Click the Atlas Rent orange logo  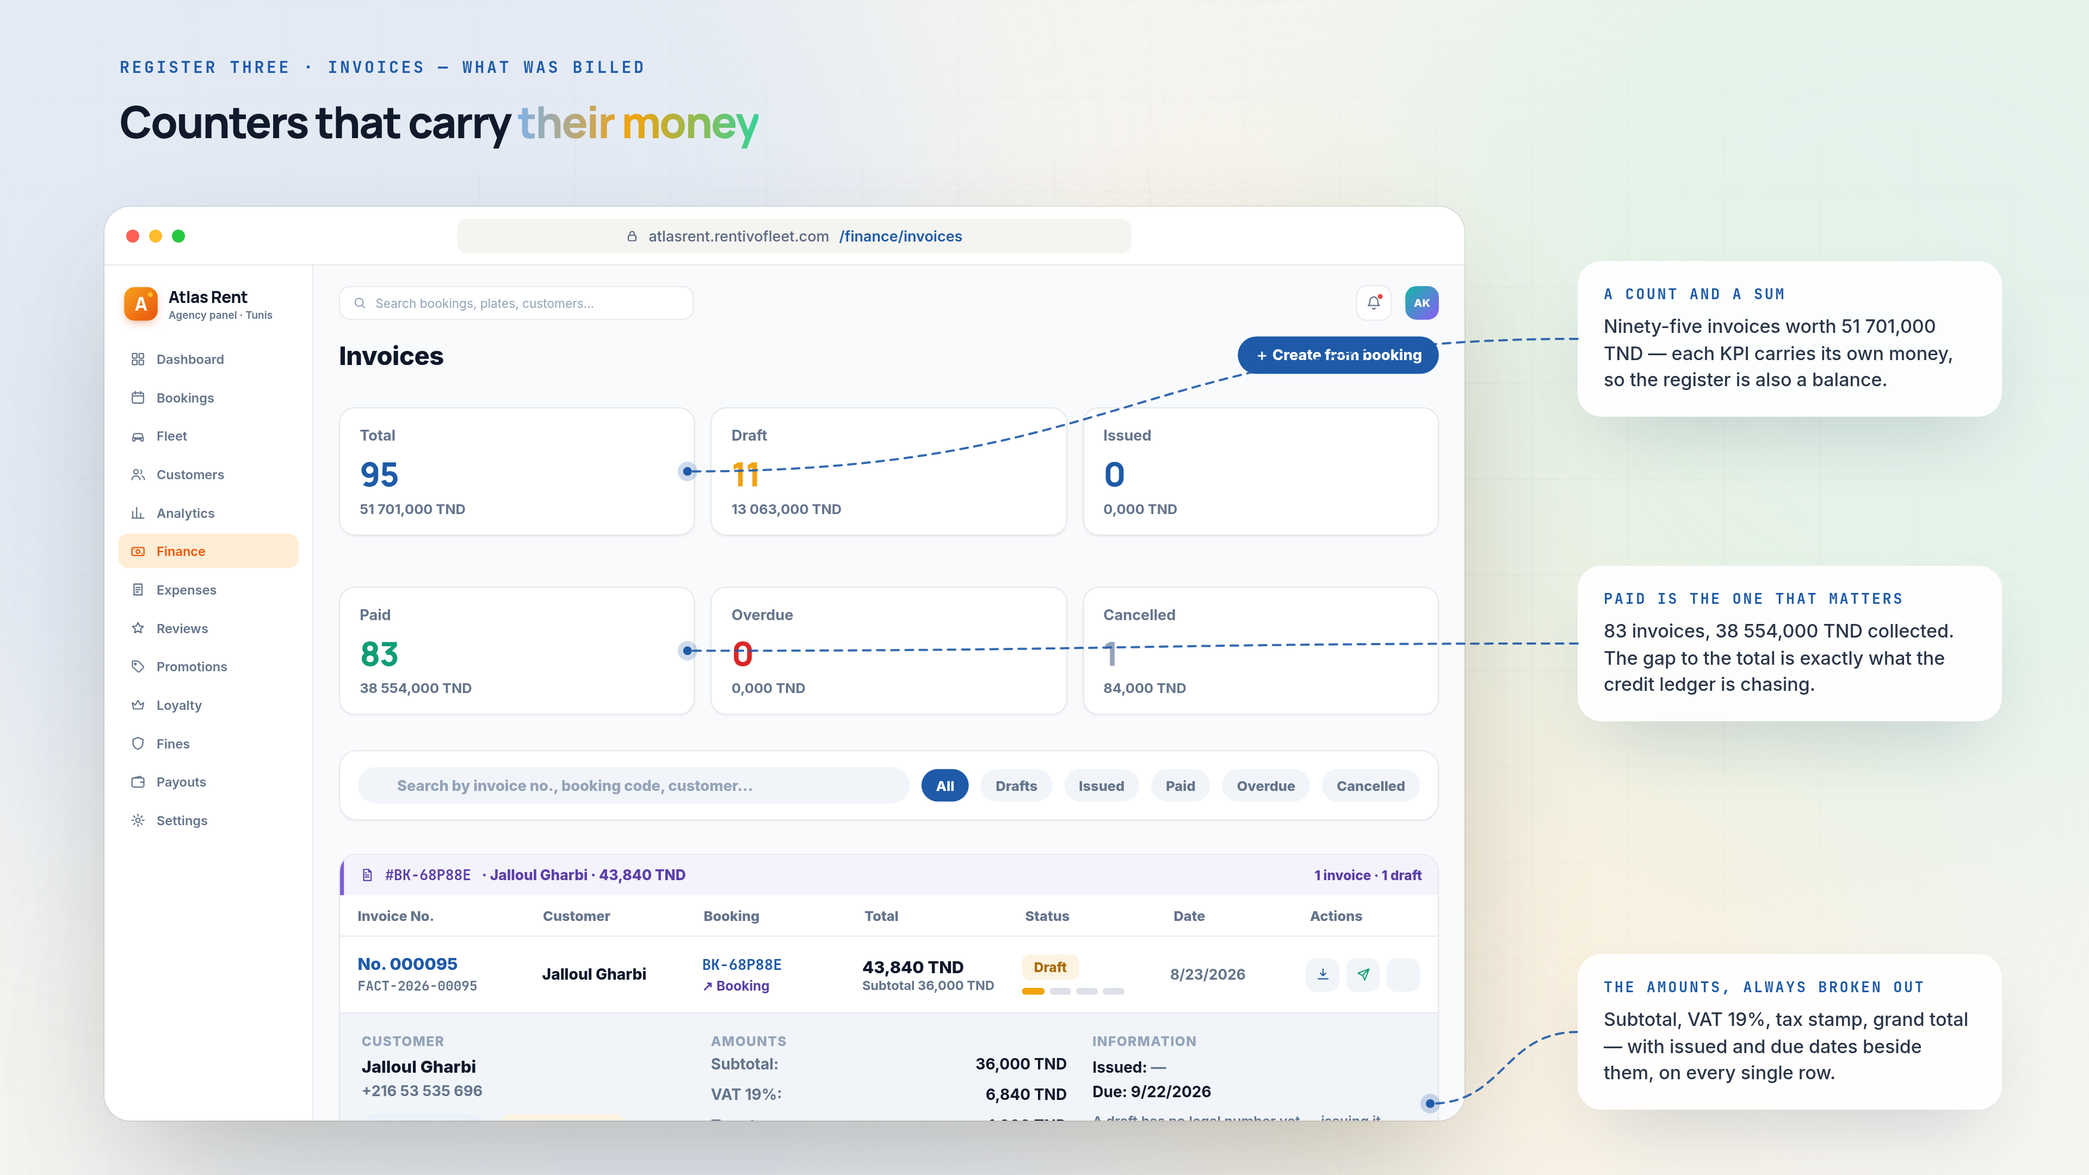point(141,304)
